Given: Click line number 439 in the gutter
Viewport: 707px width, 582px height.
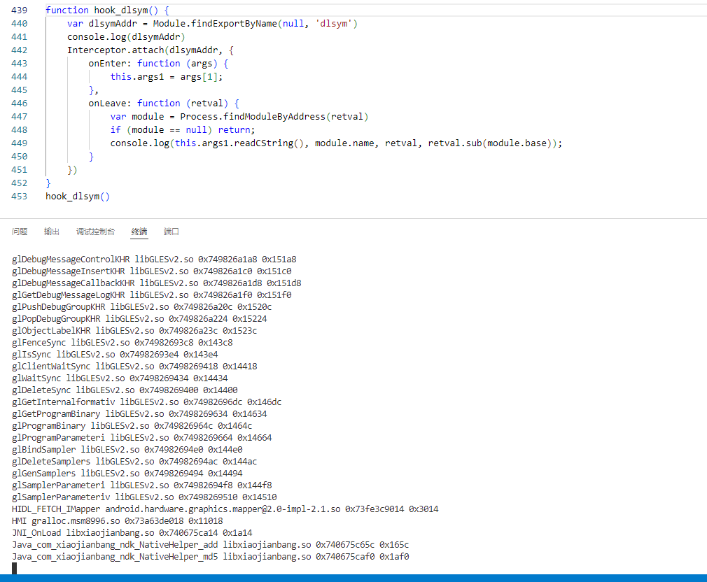Looking at the screenshot, I should pyautogui.click(x=19, y=10).
